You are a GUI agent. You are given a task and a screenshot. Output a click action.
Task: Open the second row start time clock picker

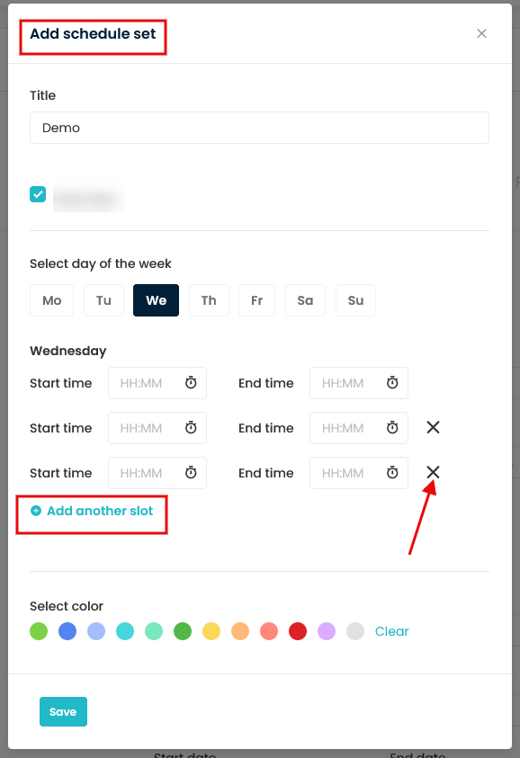[191, 427]
